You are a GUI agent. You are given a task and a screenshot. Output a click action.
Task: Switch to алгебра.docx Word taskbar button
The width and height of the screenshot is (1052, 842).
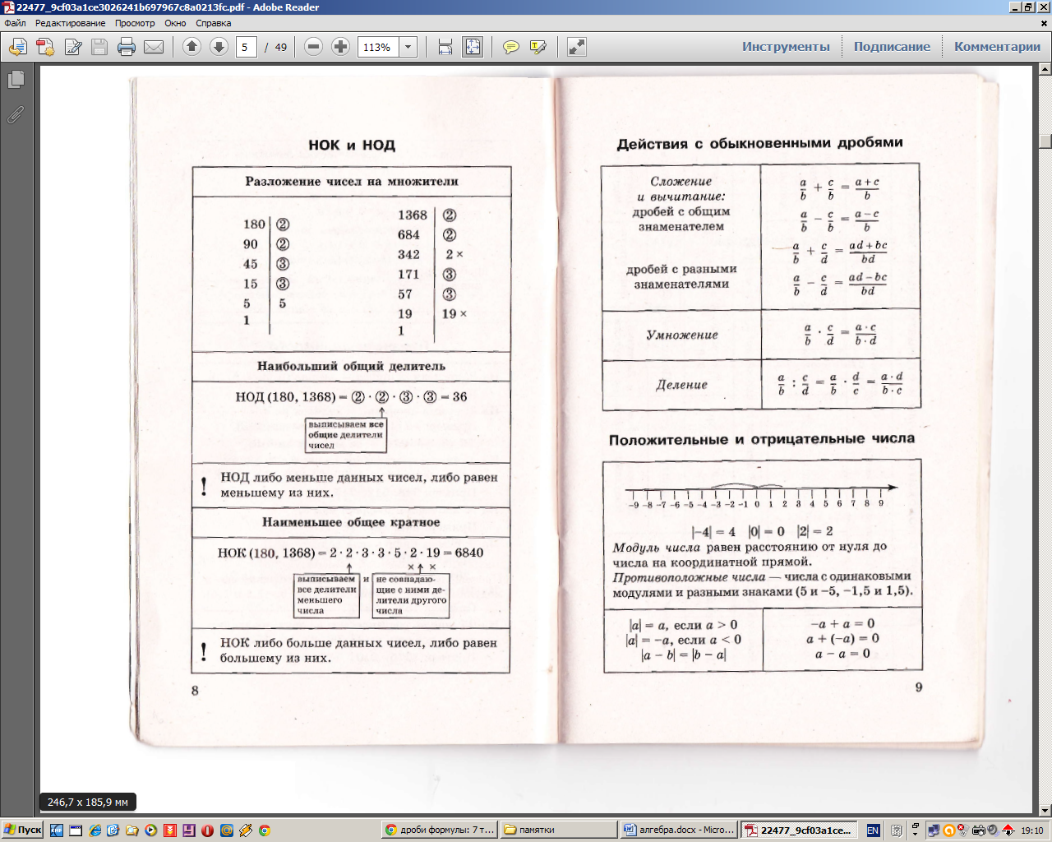pos(679,830)
